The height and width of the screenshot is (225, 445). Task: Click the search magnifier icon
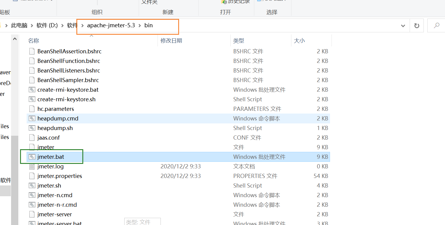(x=436, y=25)
